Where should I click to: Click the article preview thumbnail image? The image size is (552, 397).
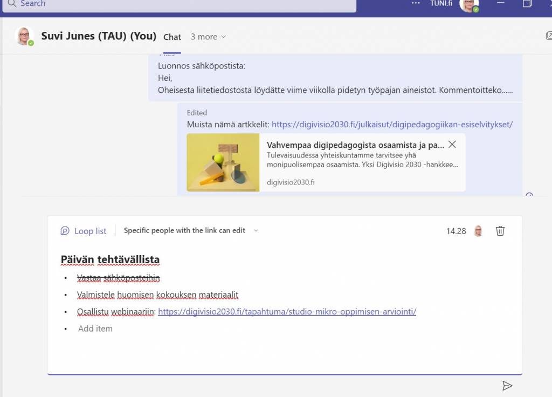click(223, 162)
